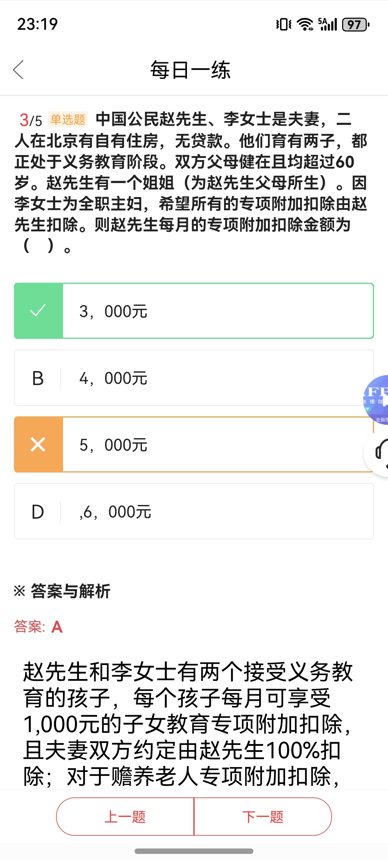388x860 pixels.
Task: Select option D 6,000元
Action: pyautogui.click(x=193, y=511)
